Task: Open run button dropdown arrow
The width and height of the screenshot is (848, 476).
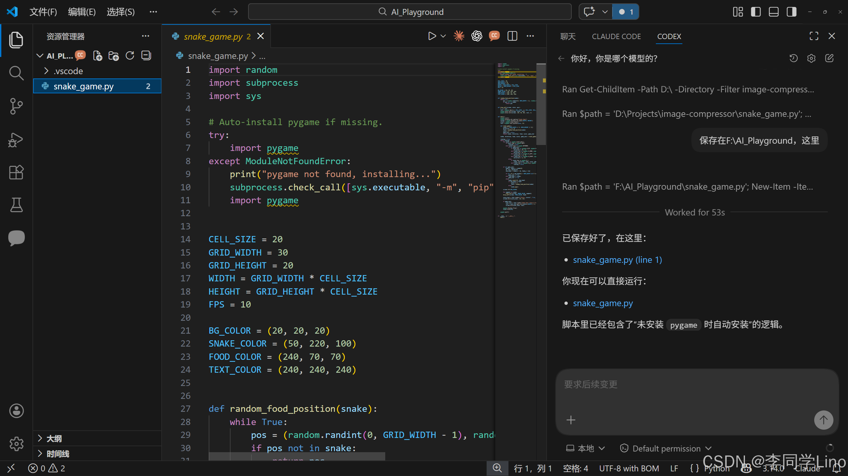Action: click(443, 36)
